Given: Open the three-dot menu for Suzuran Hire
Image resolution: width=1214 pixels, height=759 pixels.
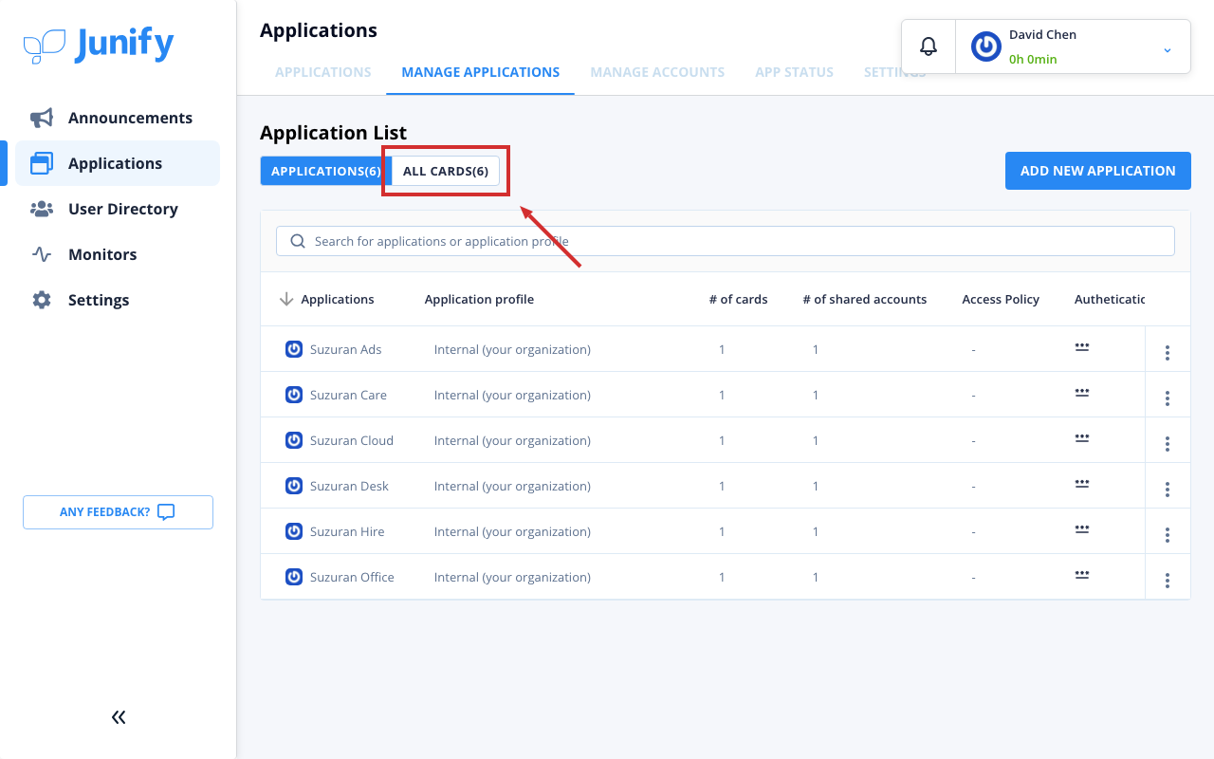Looking at the screenshot, I should pyautogui.click(x=1168, y=535).
